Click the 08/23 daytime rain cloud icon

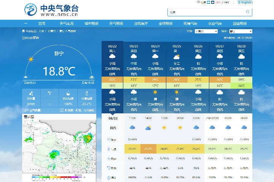[x=134, y=56]
